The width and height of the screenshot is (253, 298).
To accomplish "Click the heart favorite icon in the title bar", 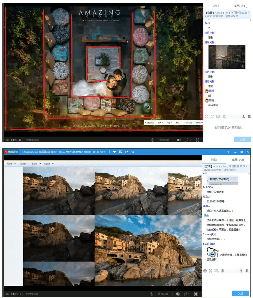I will point(114,152).
